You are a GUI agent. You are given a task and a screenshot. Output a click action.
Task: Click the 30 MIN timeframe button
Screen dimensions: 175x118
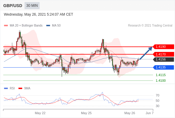pos(32,6)
